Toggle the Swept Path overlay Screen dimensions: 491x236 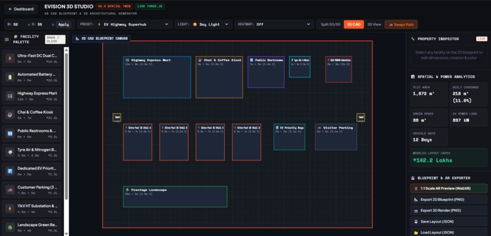[401, 24]
